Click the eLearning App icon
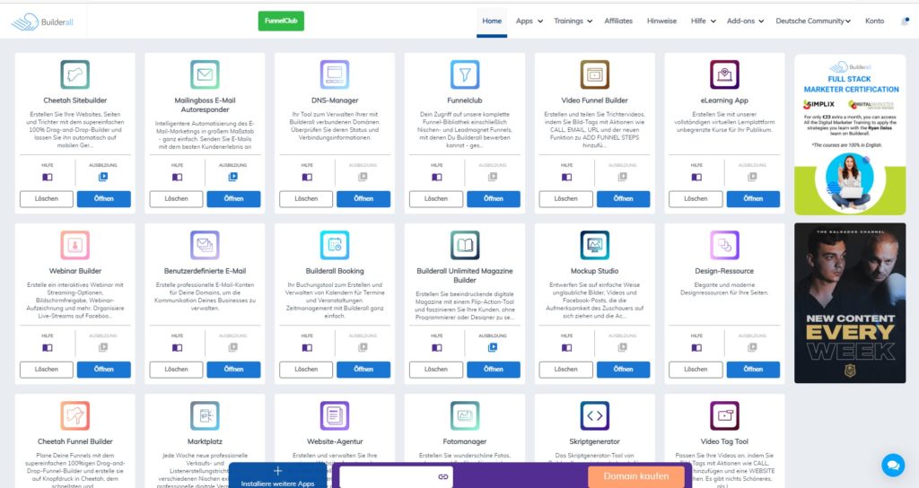919x488 pixels. pos(724,74)
